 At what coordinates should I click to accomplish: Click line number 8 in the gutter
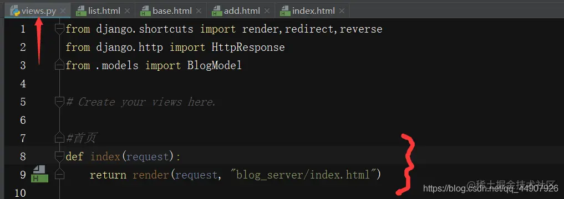(x=23, y=156)
